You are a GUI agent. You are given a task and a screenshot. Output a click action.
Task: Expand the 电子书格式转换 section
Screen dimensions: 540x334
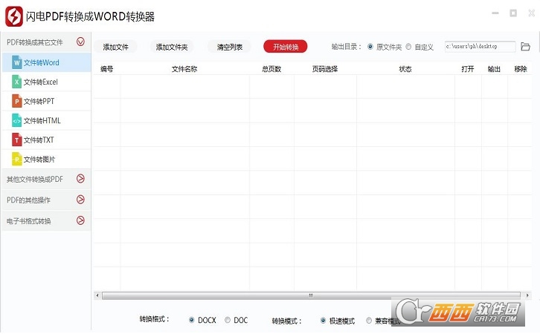coord(80,220)
